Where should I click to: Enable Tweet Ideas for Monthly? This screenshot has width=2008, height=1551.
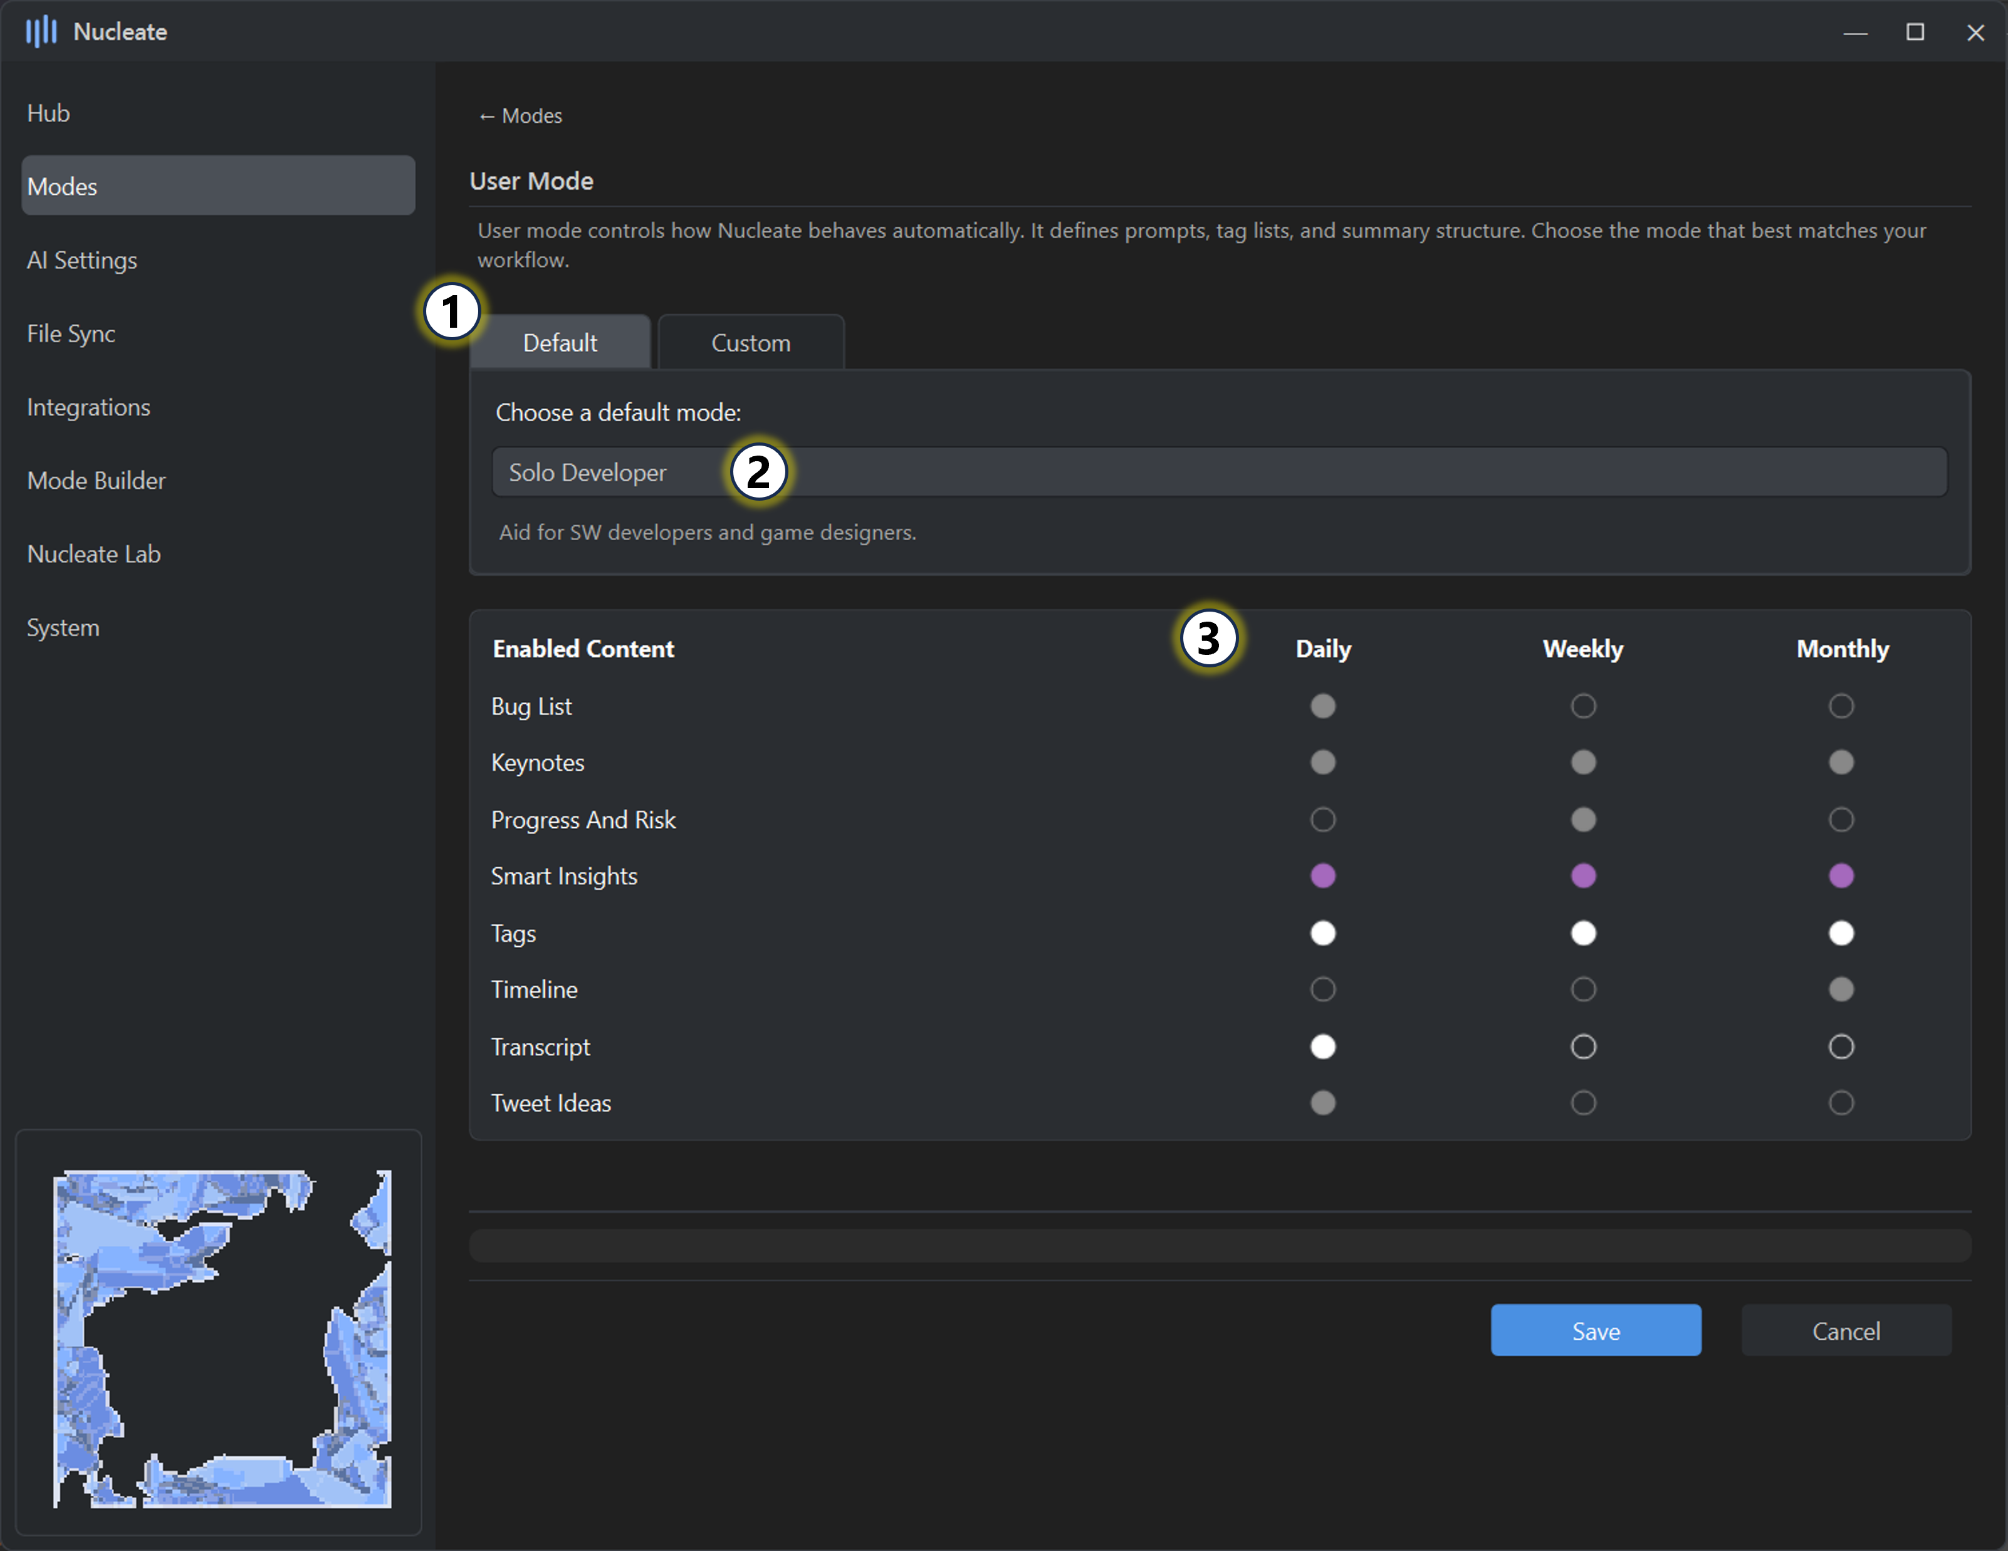1841,1102
